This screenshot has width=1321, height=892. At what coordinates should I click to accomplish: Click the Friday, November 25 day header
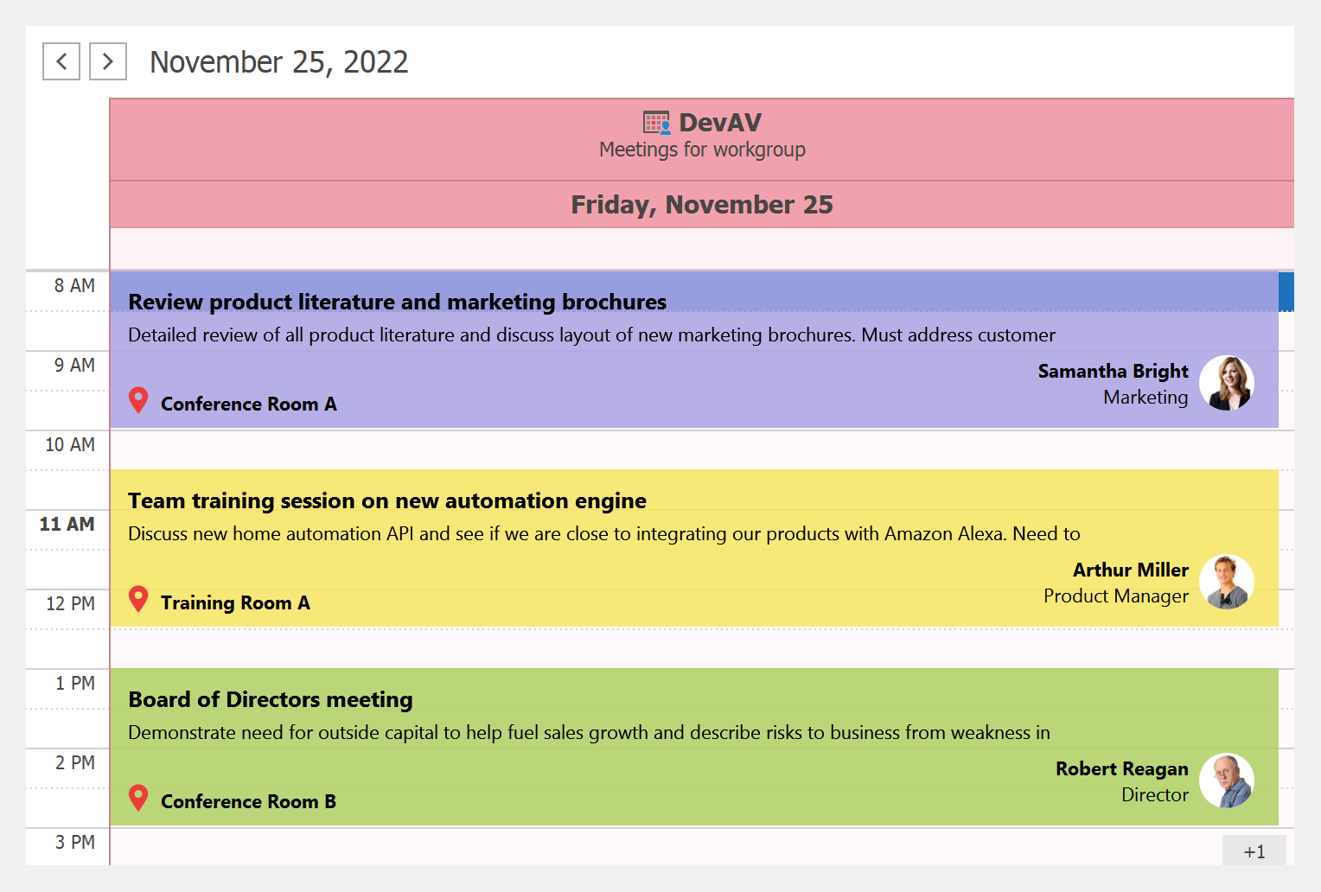tap(702, 204)
